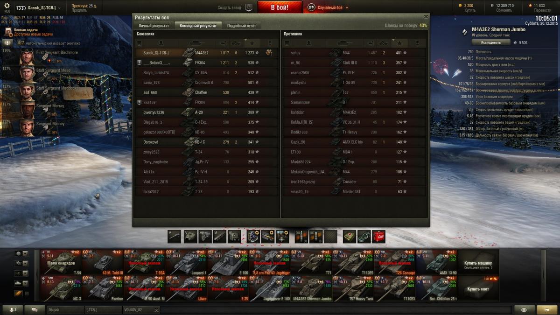
Task: Select the Leopard 1 tank
Action: click(186, 262)
